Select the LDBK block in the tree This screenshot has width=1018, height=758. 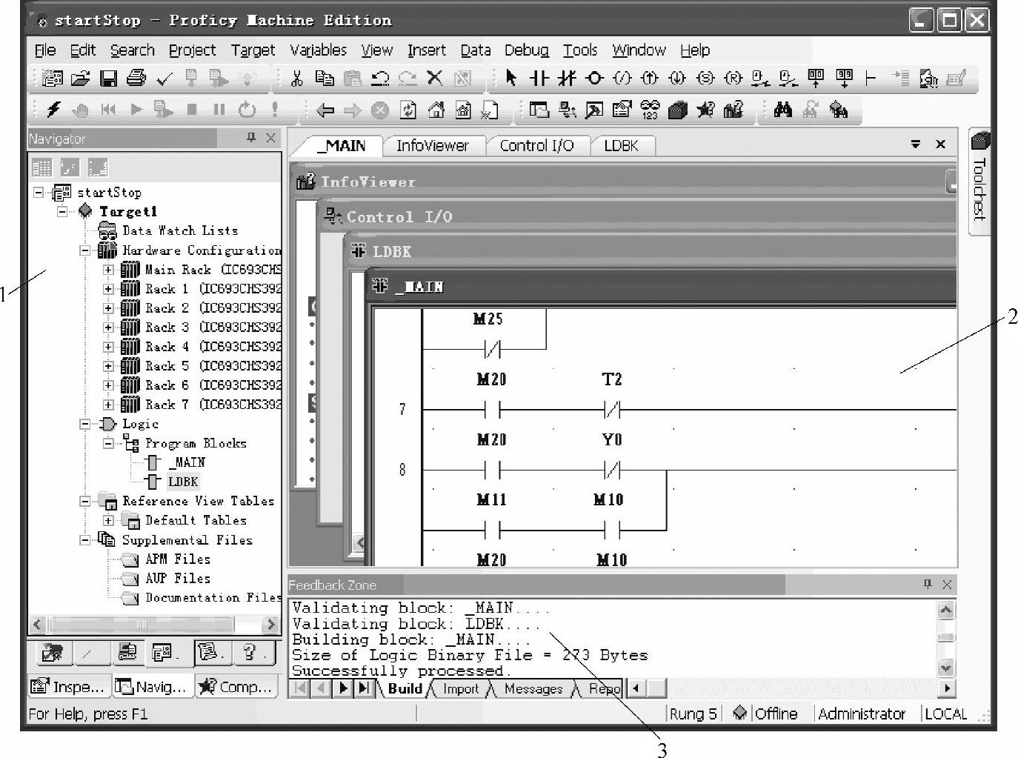[x=183, y=482]
